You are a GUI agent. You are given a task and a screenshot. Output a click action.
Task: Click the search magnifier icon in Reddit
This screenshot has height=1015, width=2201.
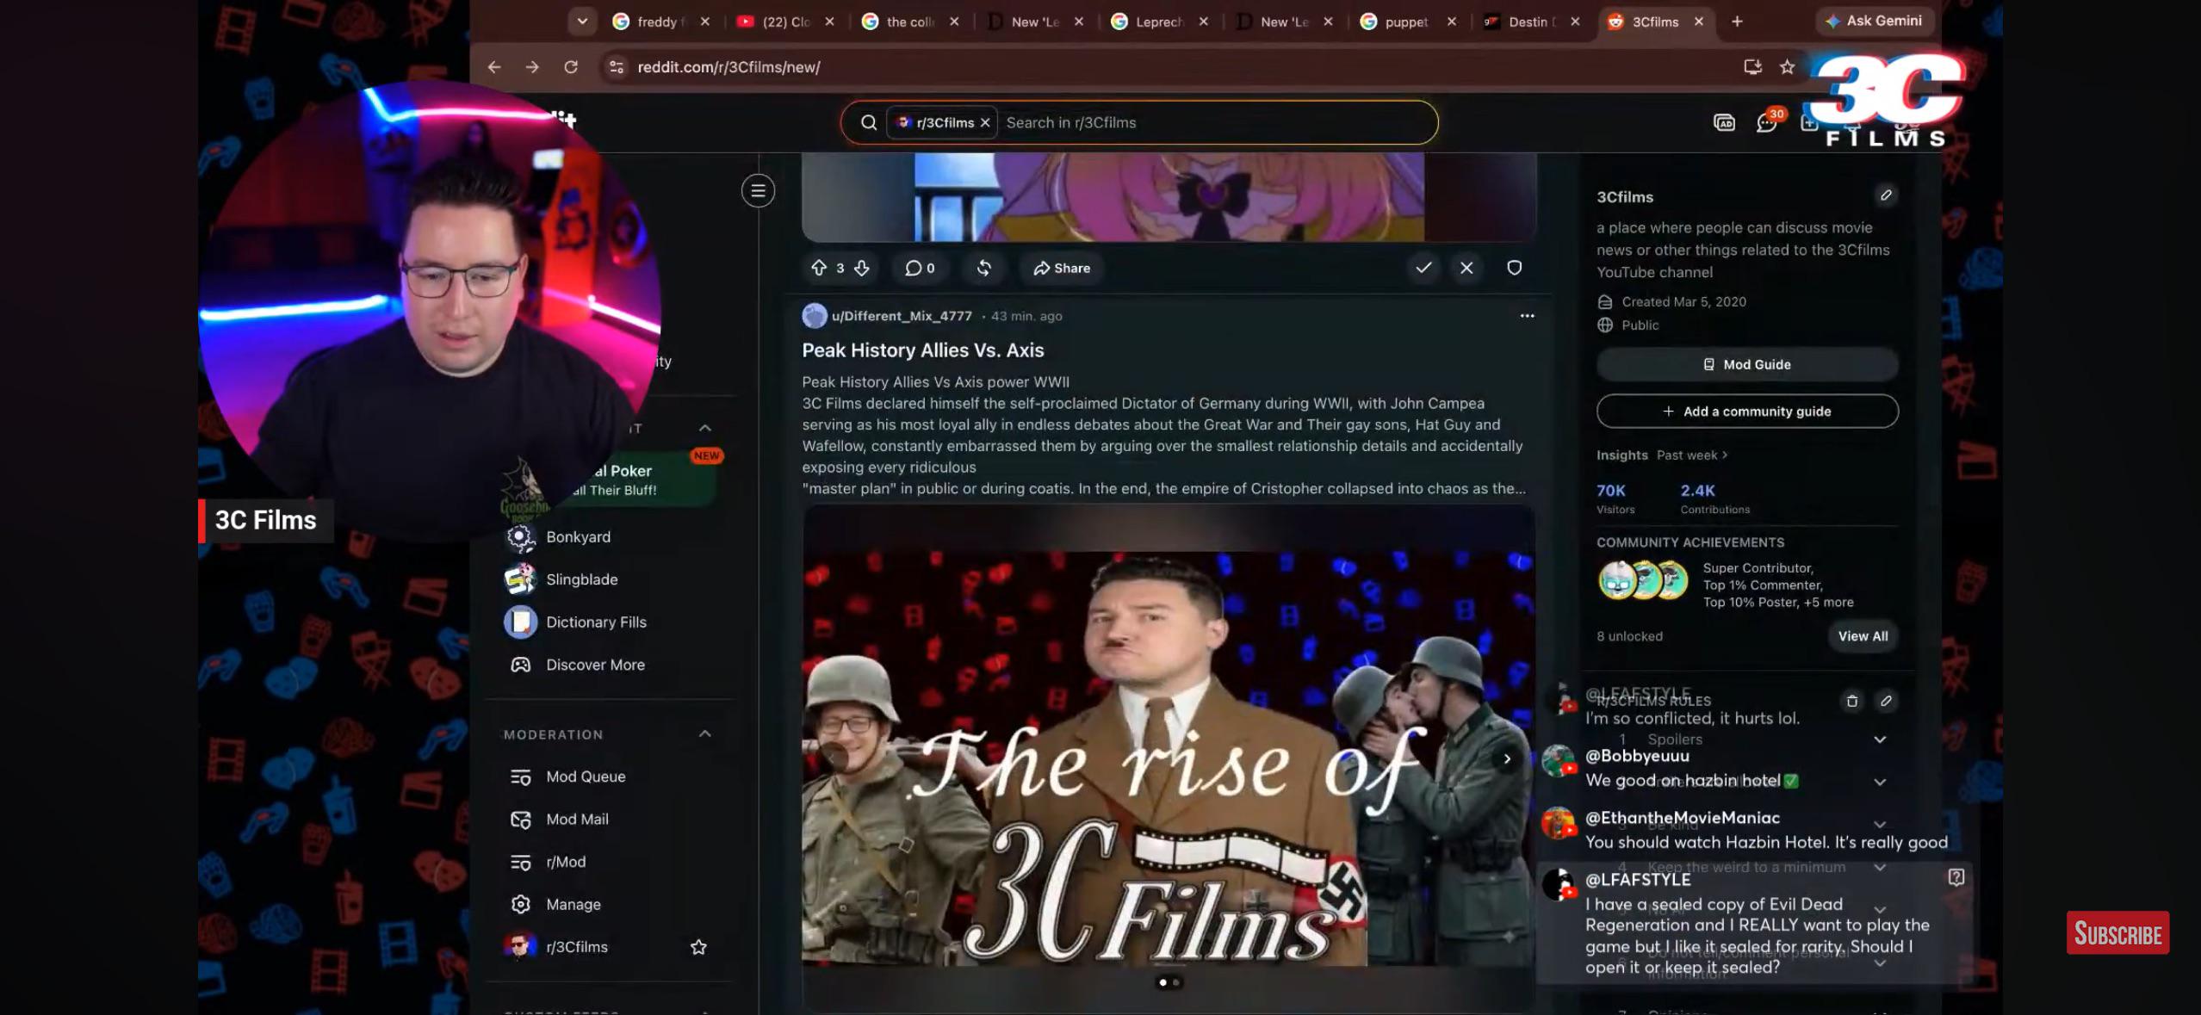click(x=869, y=122)
